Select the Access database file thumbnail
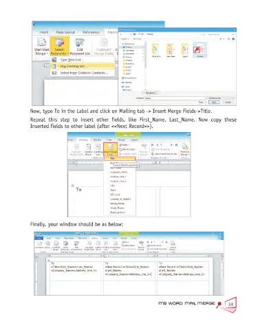Screen dimensions: 258x330 [200, 50]
